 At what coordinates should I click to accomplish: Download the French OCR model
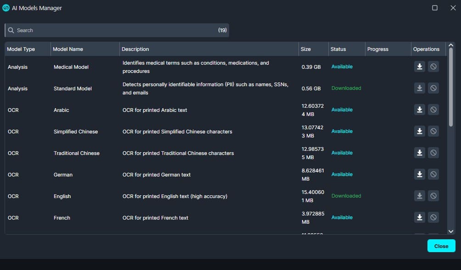point(419,217)
